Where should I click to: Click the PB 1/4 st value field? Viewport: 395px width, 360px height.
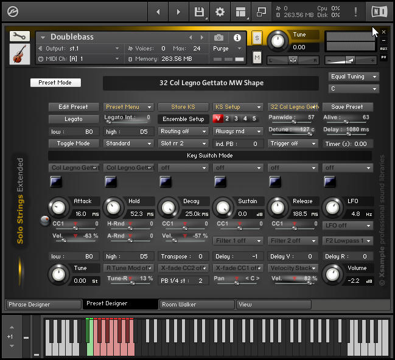(183, 281)
